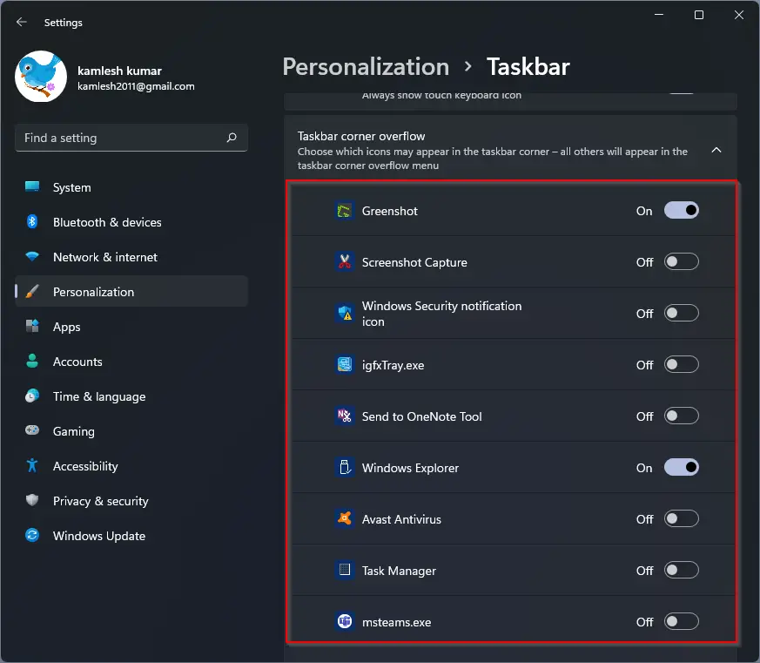Screen dimensions: 760x663
Task: Open Accounts settings
Action: click(x=131, y=362)
